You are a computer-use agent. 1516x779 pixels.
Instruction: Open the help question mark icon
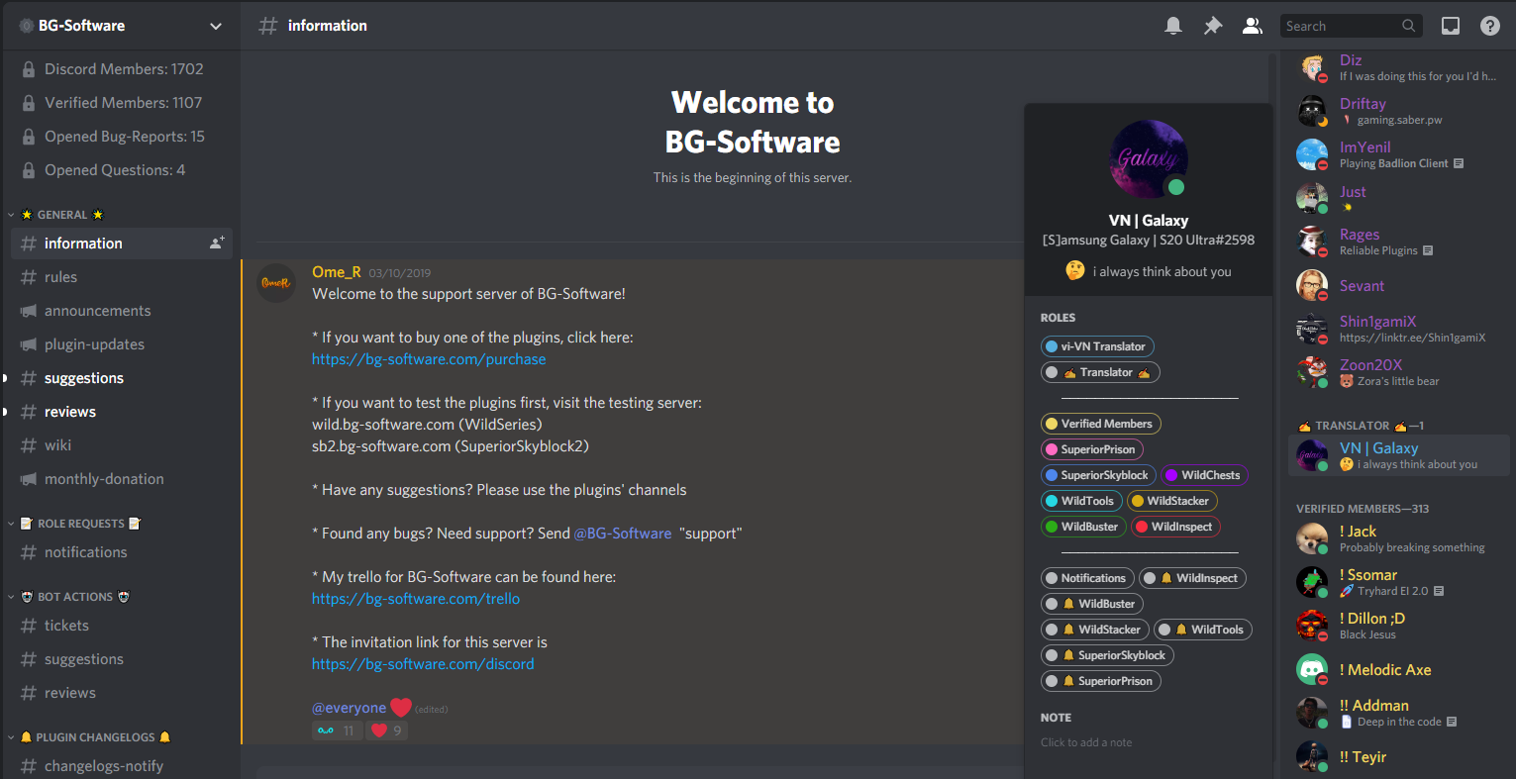click(1490, 26)
